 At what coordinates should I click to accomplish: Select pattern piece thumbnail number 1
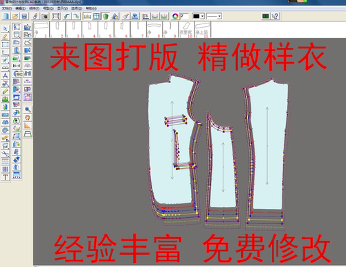coord(42,30)
